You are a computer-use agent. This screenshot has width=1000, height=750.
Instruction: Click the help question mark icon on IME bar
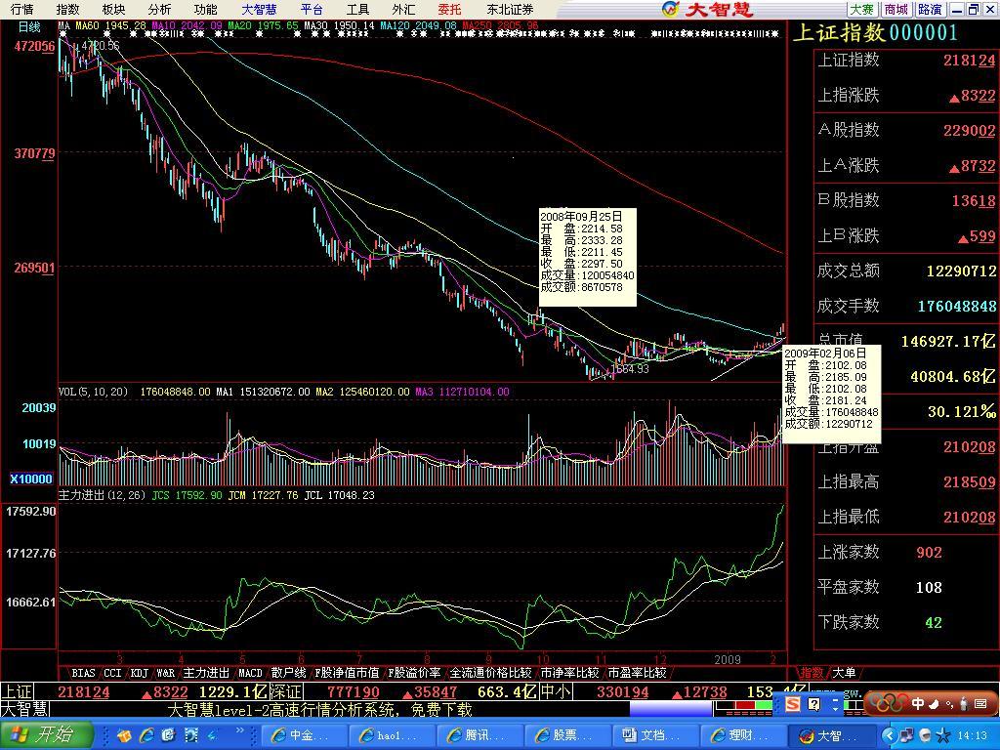pos(813,704)
